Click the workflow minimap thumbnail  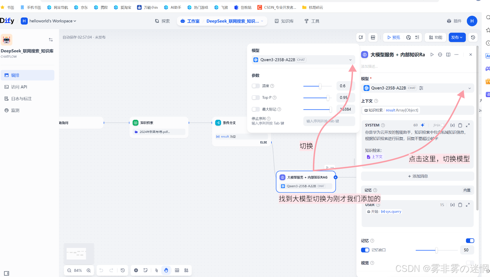79,254
